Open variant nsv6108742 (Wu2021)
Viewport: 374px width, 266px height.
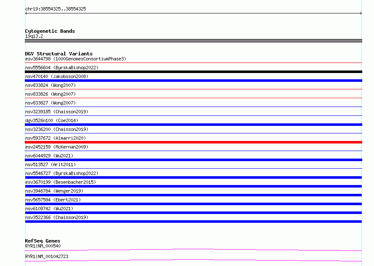(x=49, y=209)
